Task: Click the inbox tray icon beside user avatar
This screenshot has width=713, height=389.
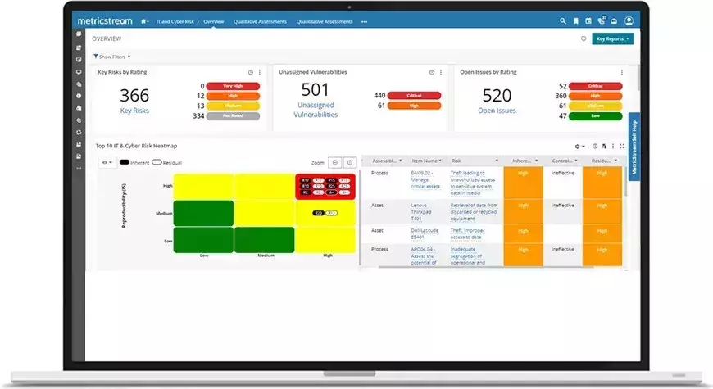Action: pos(614,21)
